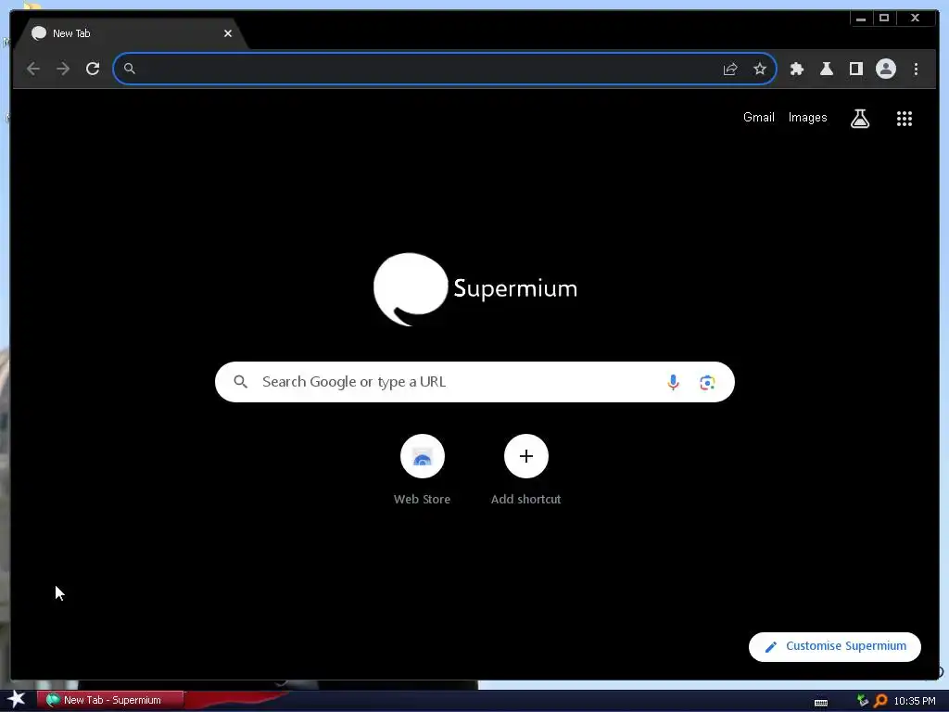Search by image with Lens icon
This screenshot has width=949, height=712.
[707, 382]
